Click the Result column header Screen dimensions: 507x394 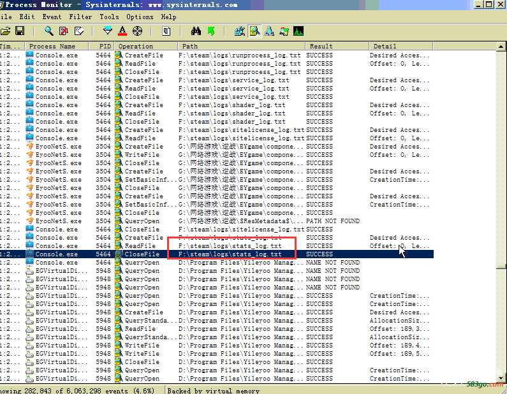(x=337, y=46)
